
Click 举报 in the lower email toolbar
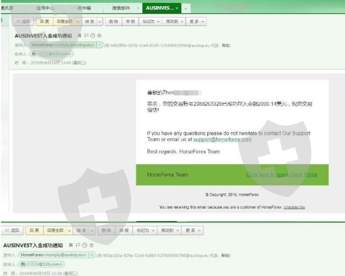coord(124,231)
